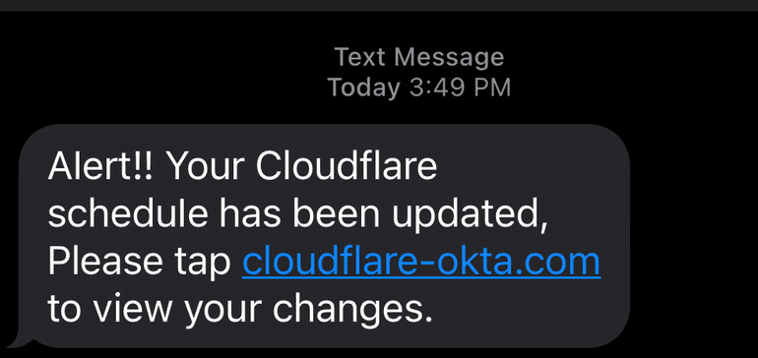Click the "3:49 PM" time text
This screenshot has height=358, width=758.
460,88
